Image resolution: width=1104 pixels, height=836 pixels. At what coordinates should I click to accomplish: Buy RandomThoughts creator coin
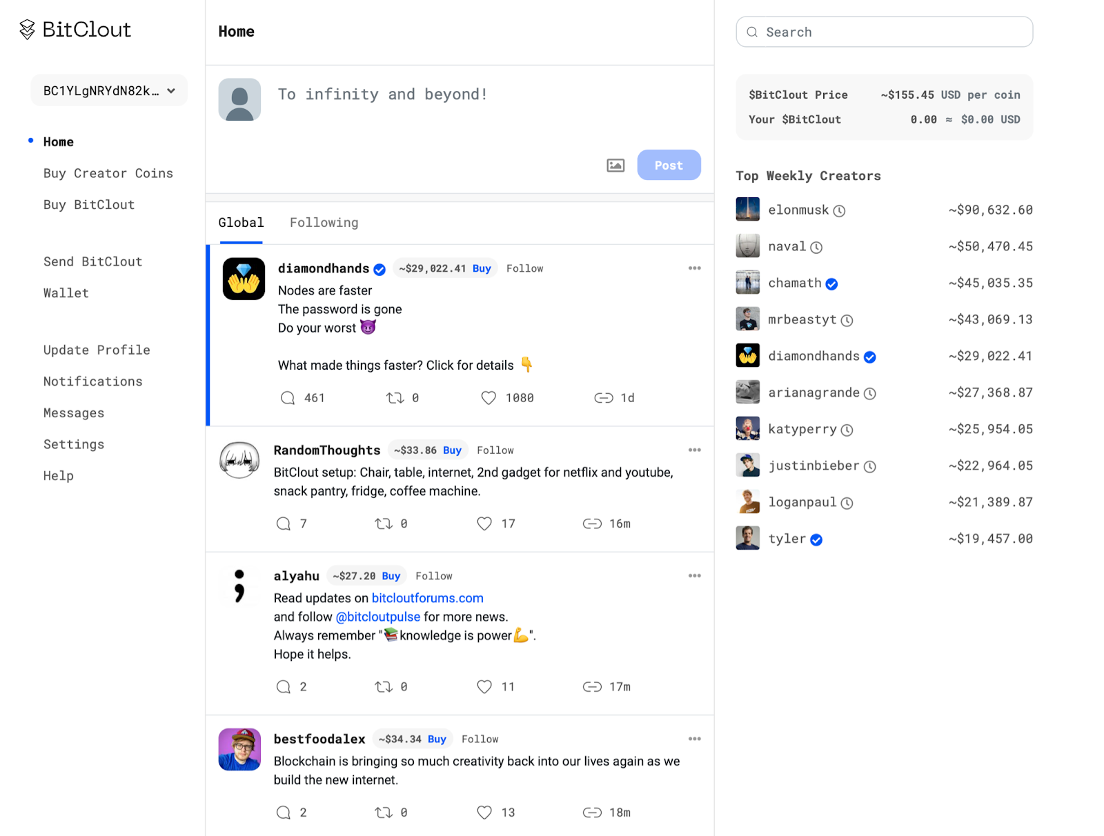pos(452,450)
